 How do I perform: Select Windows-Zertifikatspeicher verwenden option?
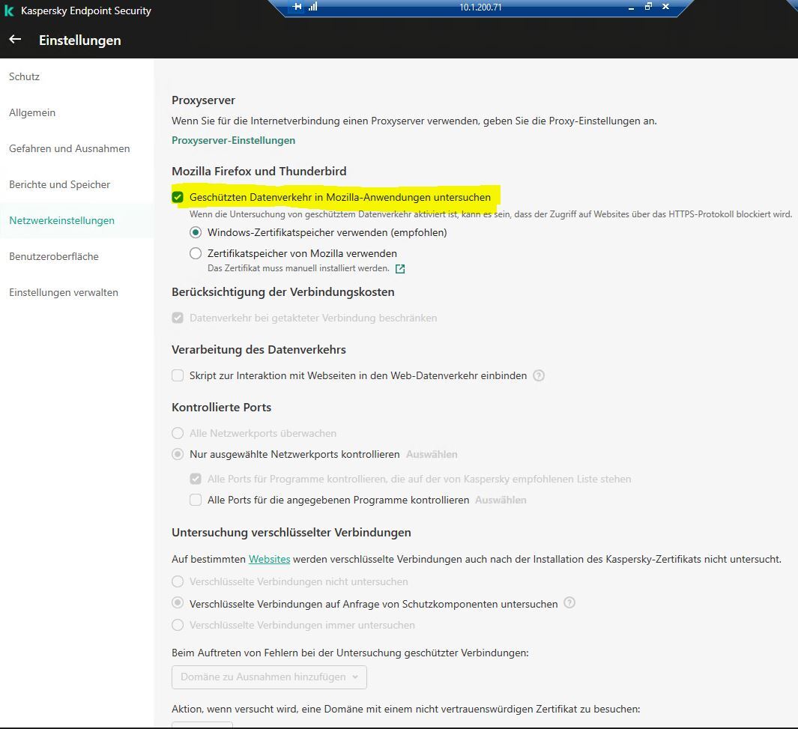(x=196, y=232)
